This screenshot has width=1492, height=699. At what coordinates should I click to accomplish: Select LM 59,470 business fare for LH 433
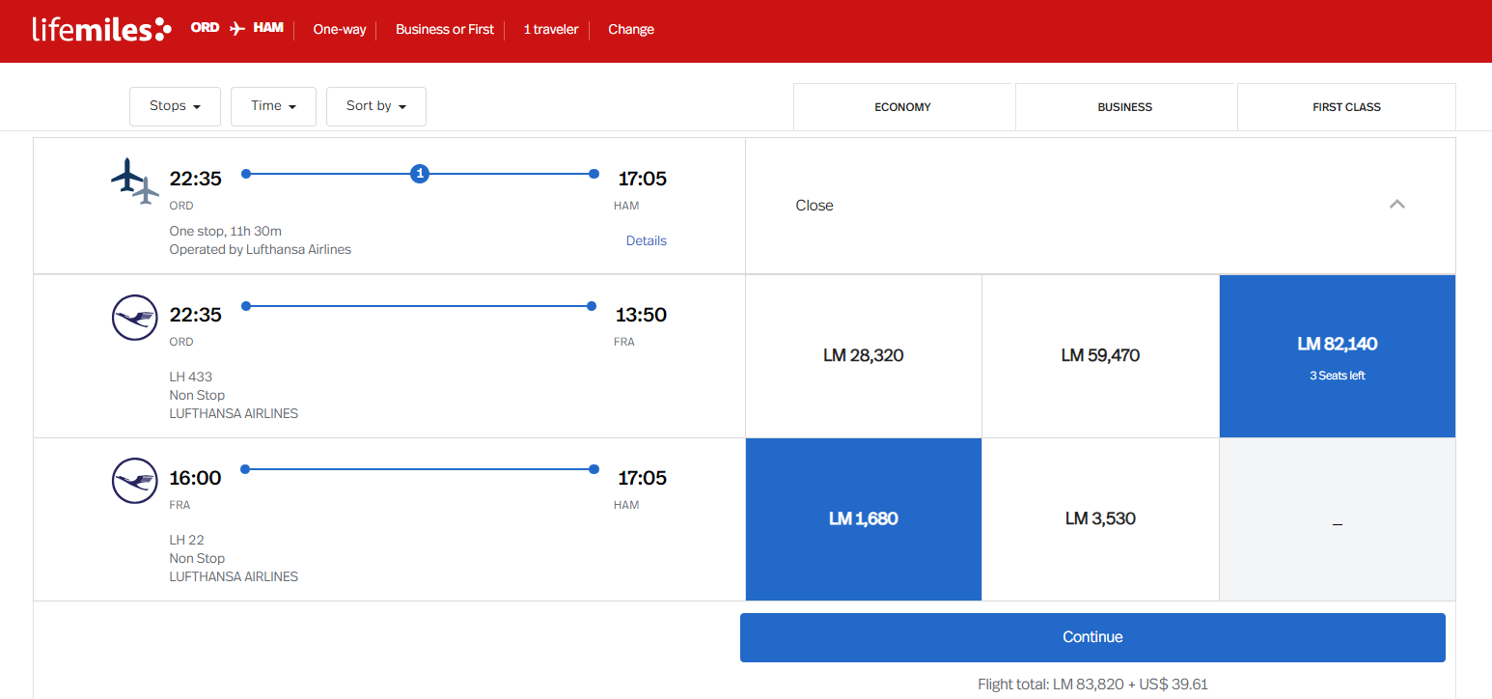point(1100,355)
